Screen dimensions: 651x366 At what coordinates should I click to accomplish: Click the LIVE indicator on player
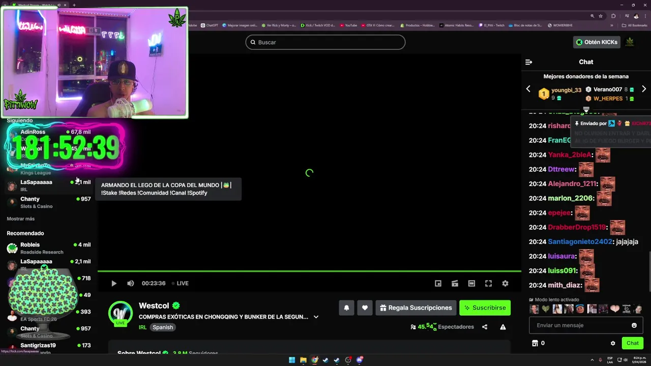(x=180, y=283)
